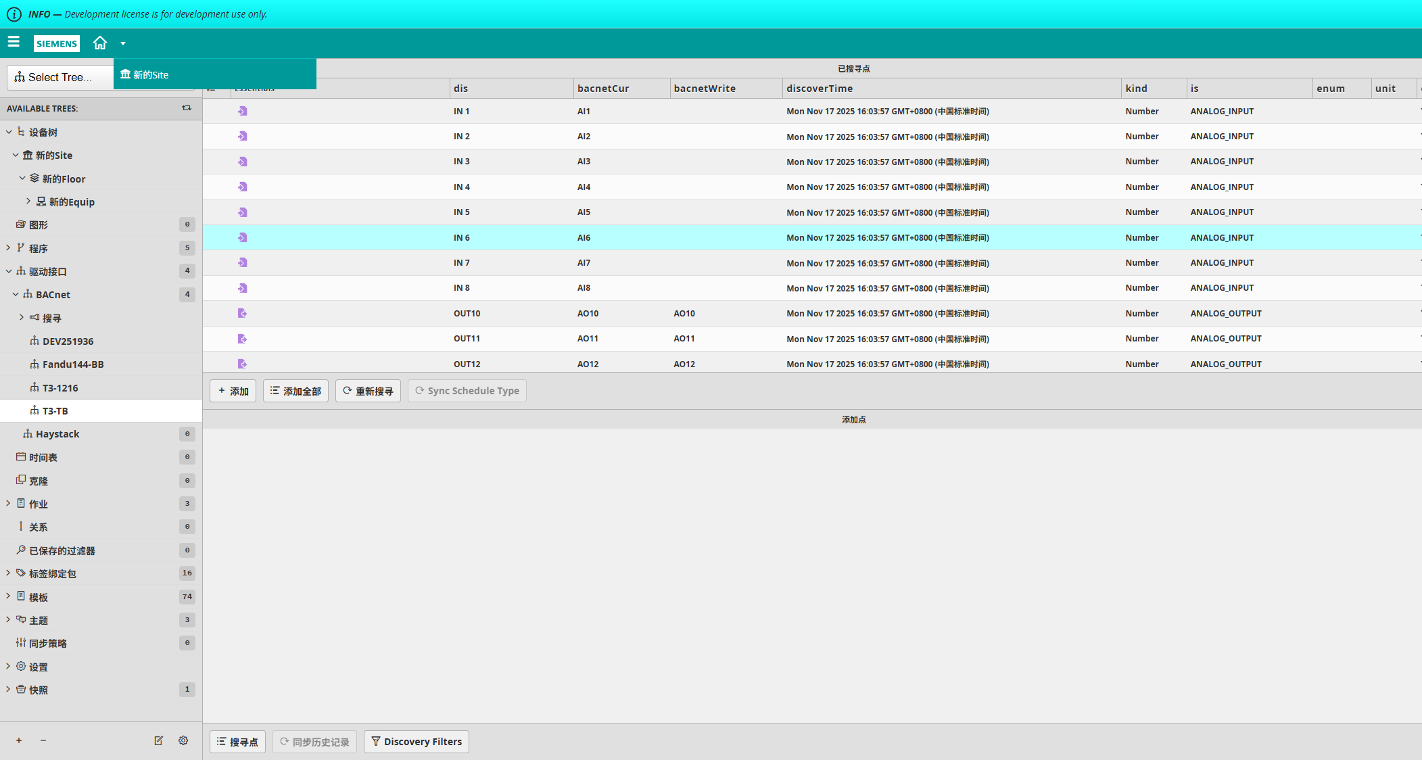Click the input point icon for IN 1
1422x760 pixels.
[242, 111]
